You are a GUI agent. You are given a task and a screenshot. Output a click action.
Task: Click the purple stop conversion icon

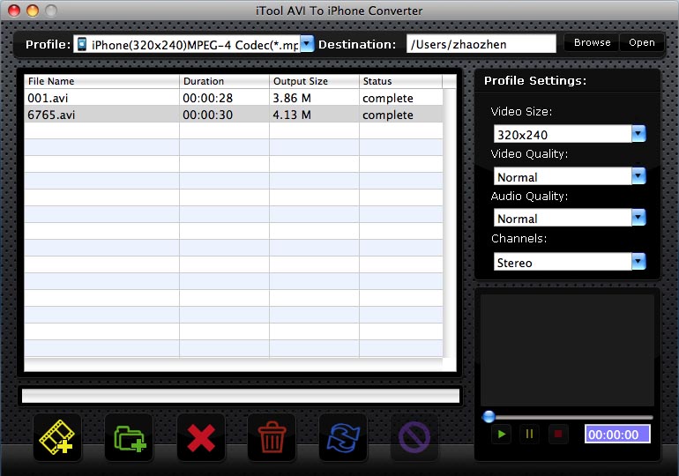point(414,437)
